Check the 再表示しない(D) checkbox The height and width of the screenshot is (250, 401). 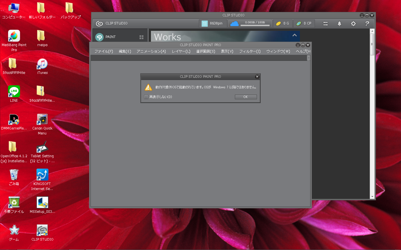[146, 97]
